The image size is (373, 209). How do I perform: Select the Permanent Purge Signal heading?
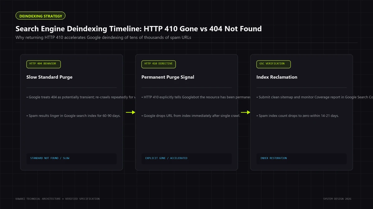click(x=168, y=77)
